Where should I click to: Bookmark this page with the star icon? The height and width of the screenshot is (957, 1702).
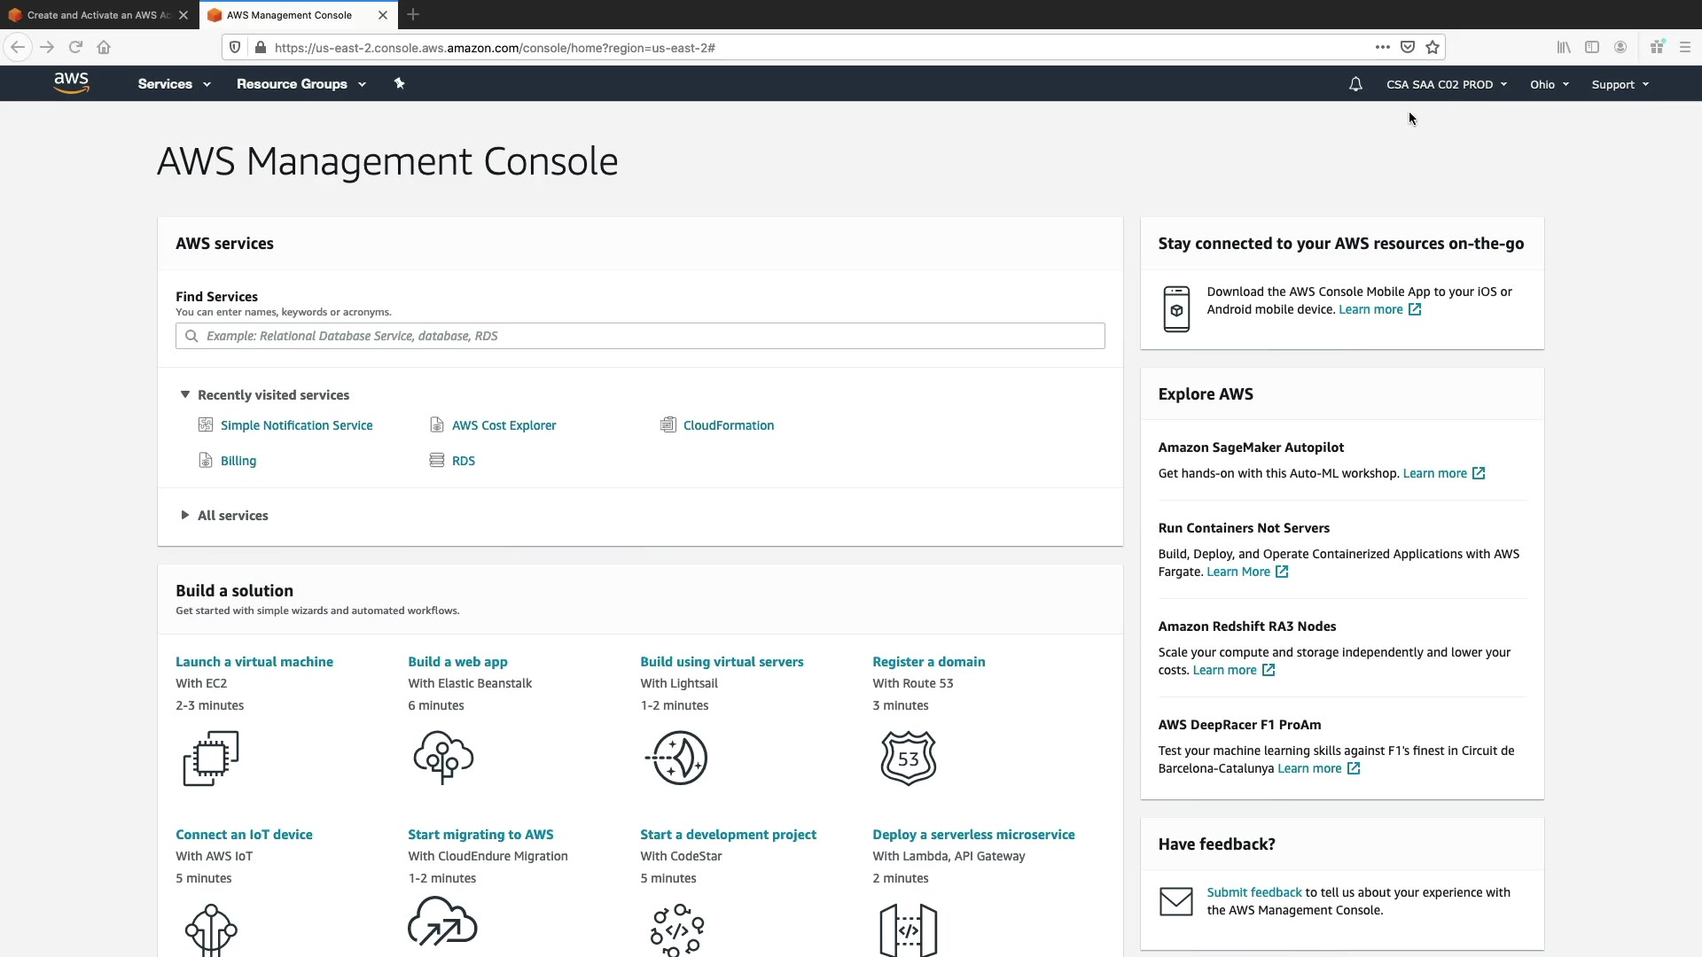point(1433,47)
